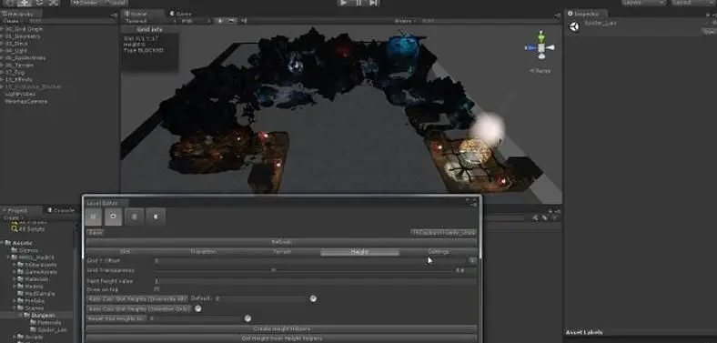Click the Refresh button

click(x=282, y=242)
